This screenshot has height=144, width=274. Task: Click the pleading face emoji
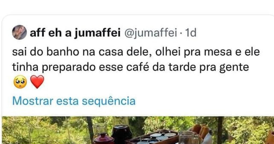(20, 82)
